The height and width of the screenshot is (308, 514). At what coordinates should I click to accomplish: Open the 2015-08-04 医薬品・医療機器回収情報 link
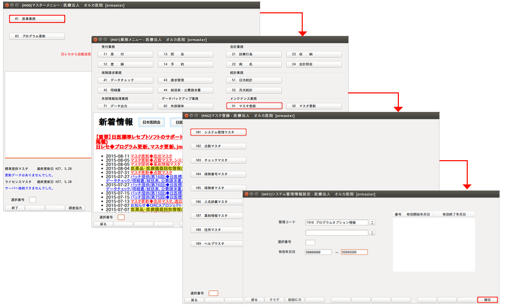[x=156, y=168]
